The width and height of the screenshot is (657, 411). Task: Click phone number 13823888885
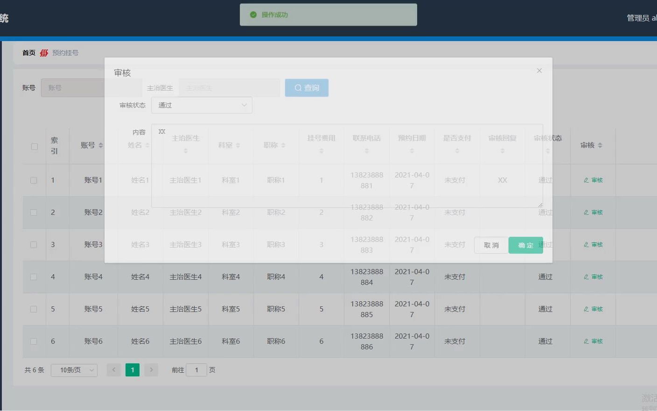tap(367, 309)
